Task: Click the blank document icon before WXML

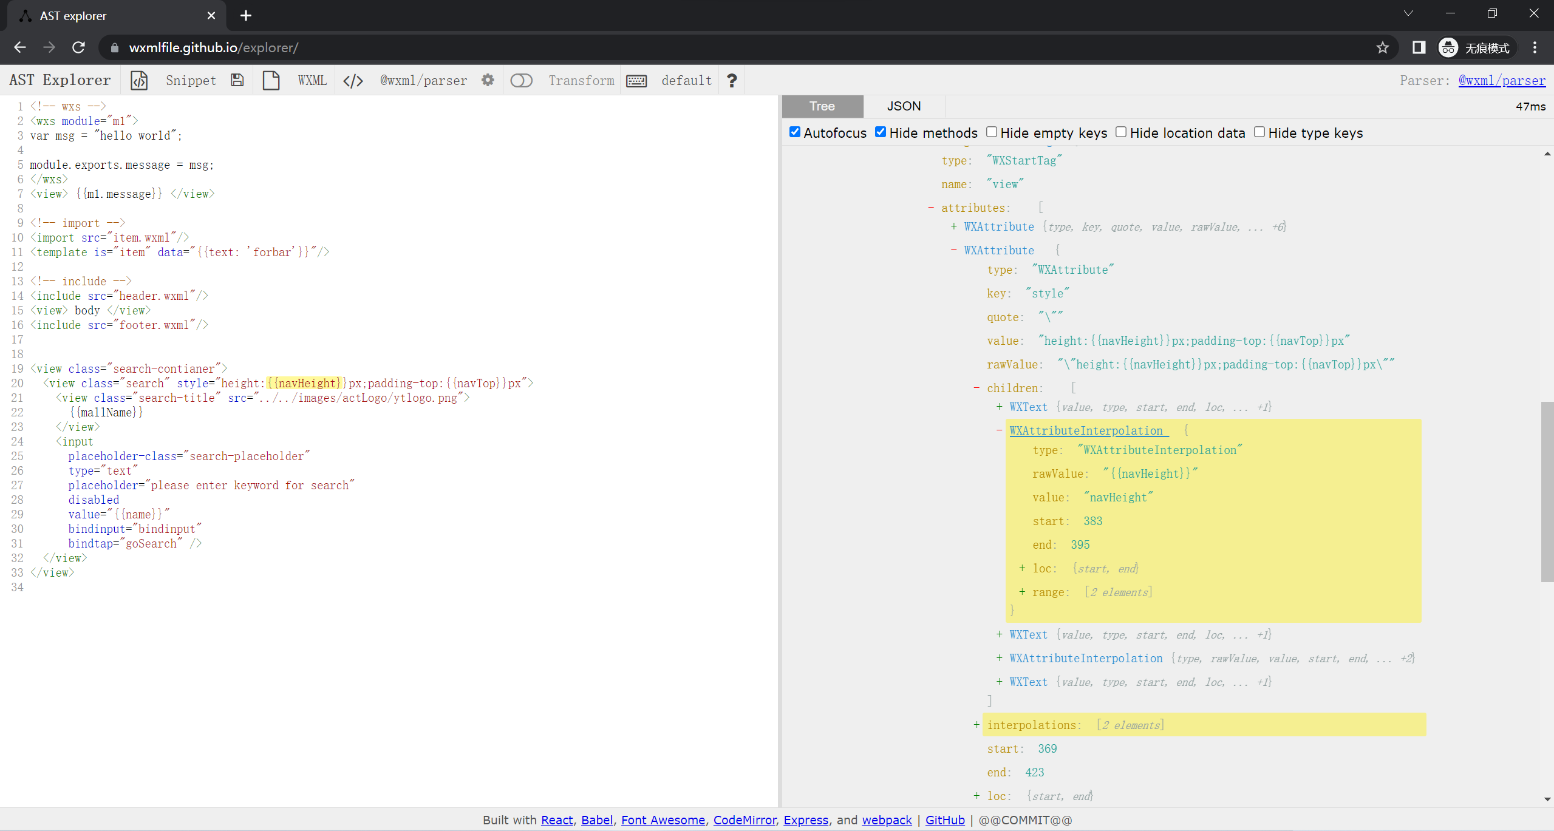Action: click(x=271, y=80)
